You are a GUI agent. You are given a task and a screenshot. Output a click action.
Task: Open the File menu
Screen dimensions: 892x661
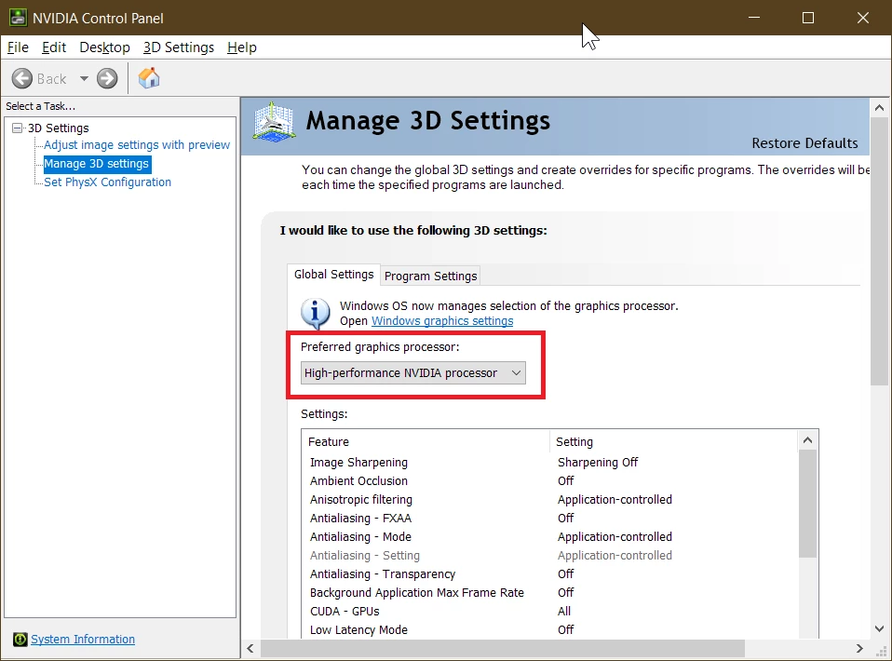coord(18,47)
